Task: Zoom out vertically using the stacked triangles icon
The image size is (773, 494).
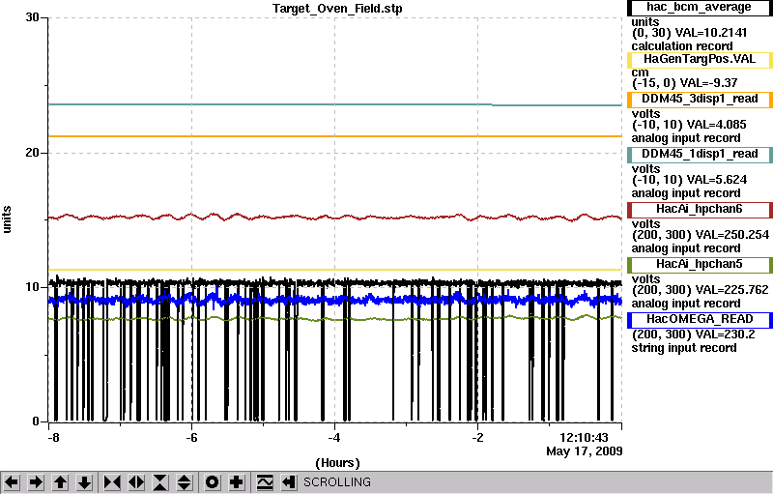Action: click(x=185, y=481)
